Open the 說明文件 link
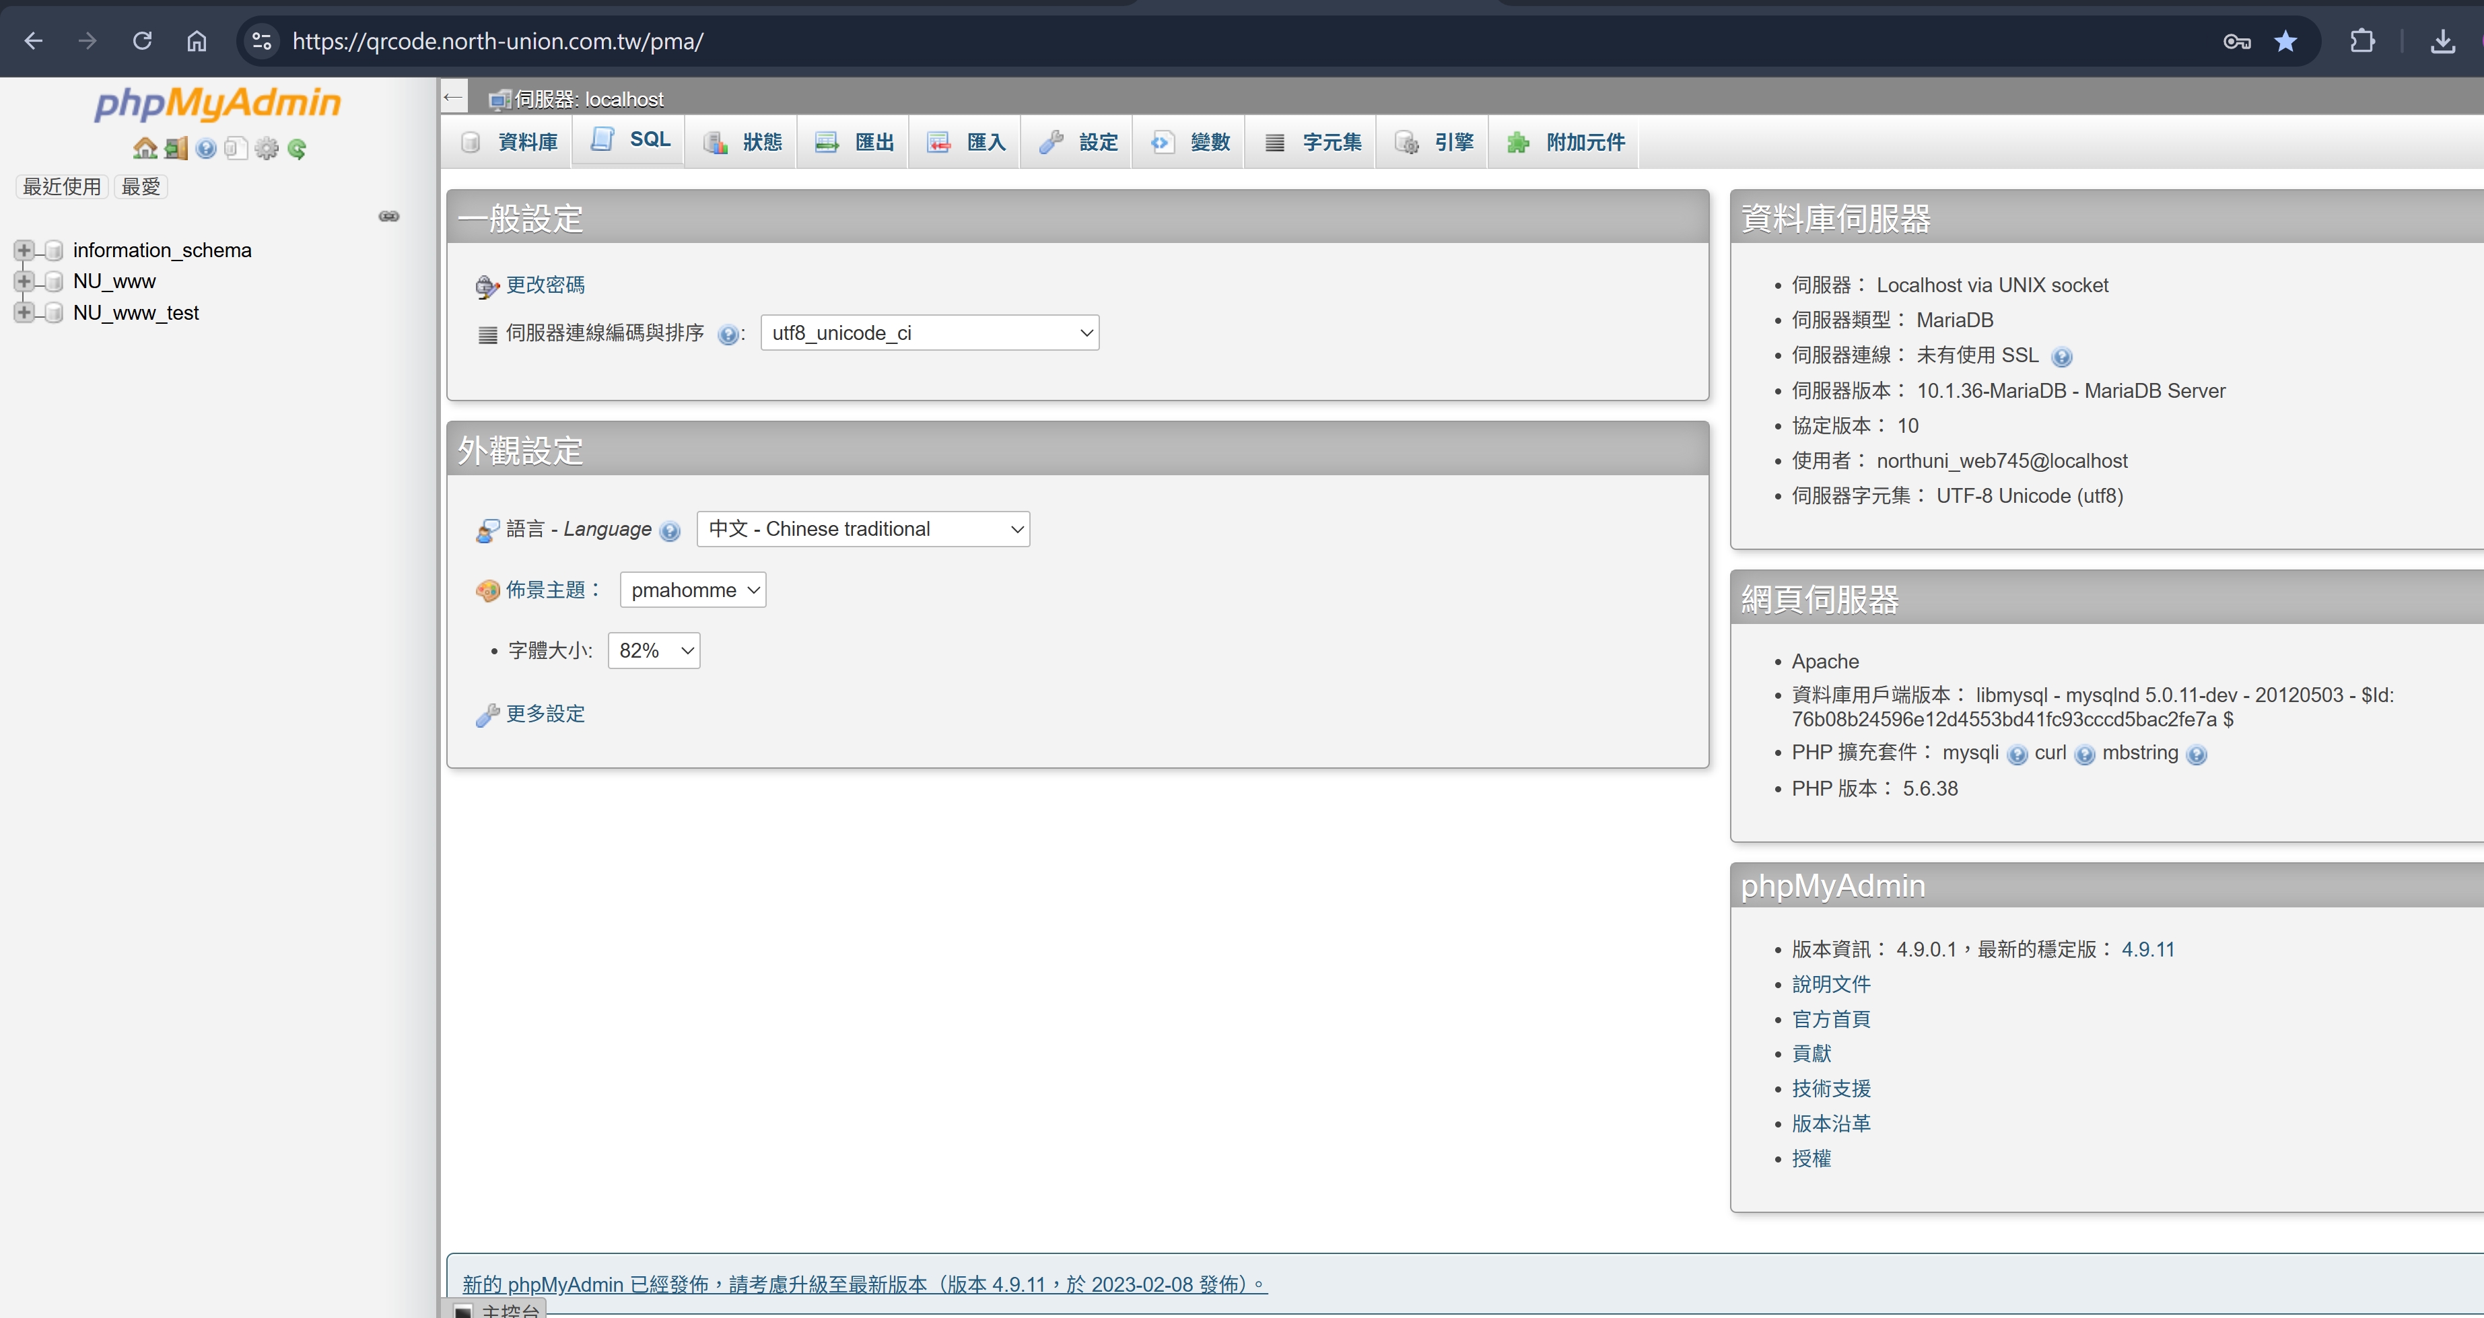Screen dimensions: 2484x1318 [x=1831, y=984]
